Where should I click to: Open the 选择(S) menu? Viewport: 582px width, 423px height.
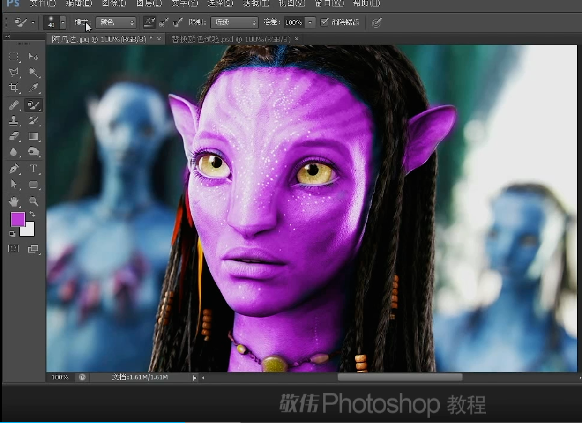coord(220,3)
